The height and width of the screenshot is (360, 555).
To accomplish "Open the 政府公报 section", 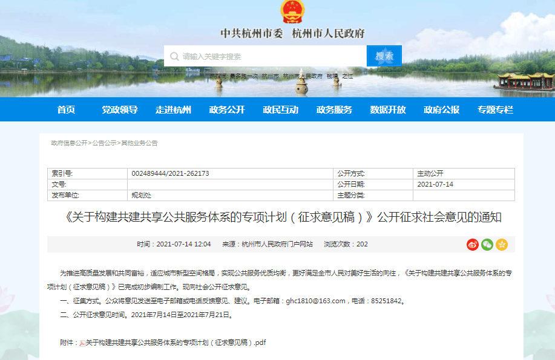I will [x=441, y=110].
